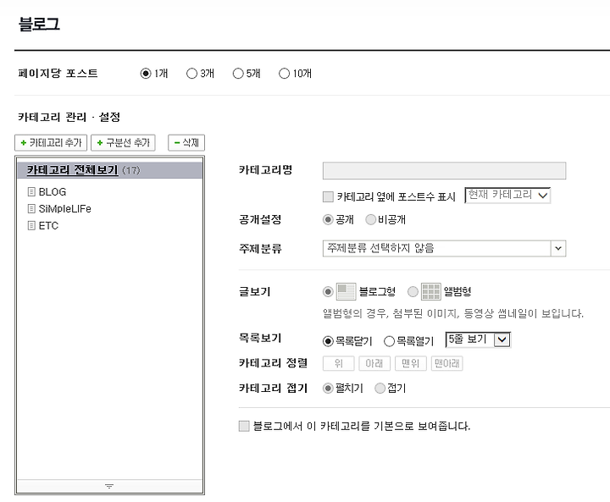This screenshot has width=610, height=502.
Task: Select the ETC category
Action: [48, 225]
